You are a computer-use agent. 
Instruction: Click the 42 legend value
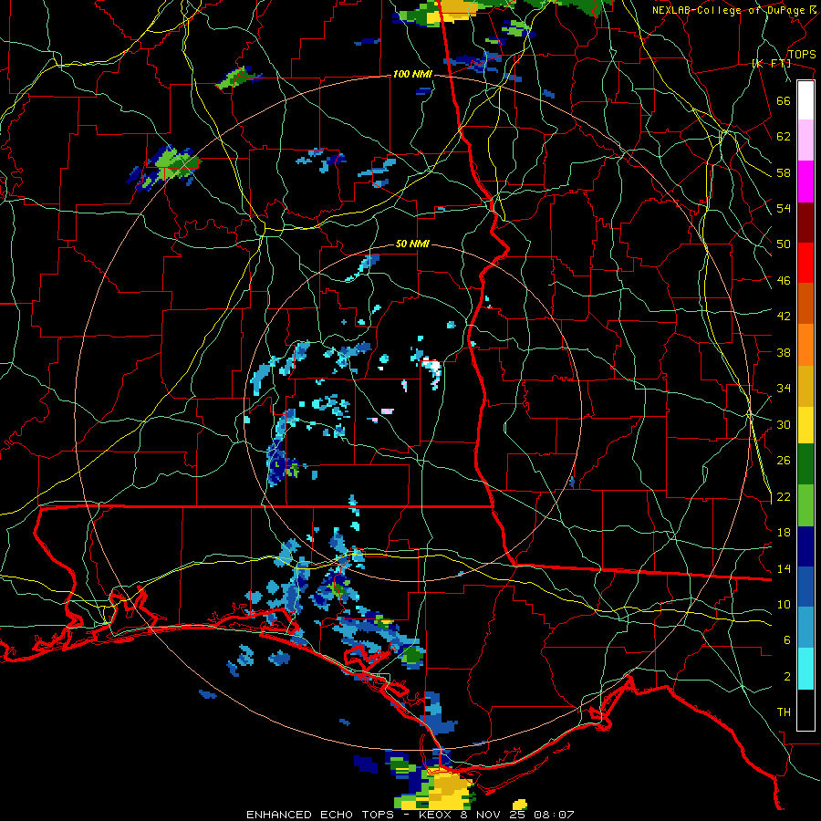(784, 317)
